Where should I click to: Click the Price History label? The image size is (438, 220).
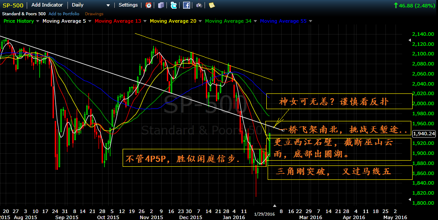coord(18,21)
